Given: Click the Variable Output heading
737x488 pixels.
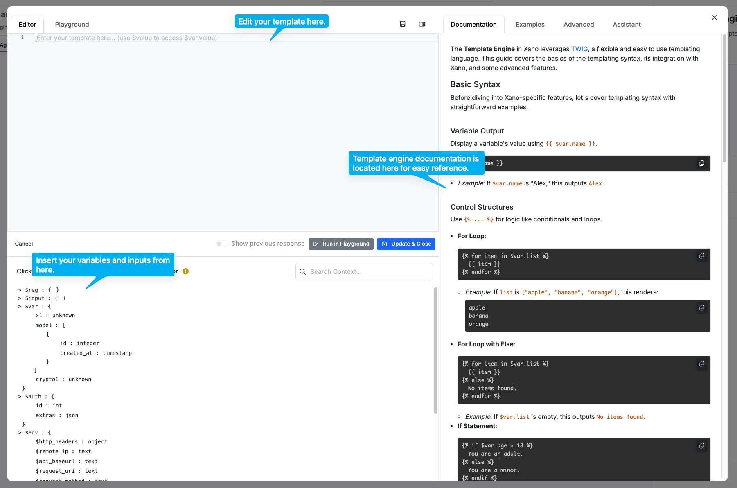Looking at the screenshot, I should tap(477, 131).
